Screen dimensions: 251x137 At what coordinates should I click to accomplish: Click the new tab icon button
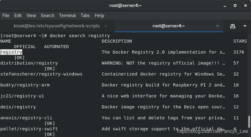coord(233,26)
